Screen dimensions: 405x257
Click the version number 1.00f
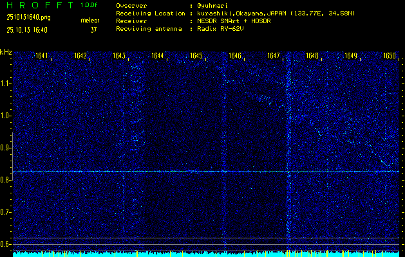coord(89,5)
